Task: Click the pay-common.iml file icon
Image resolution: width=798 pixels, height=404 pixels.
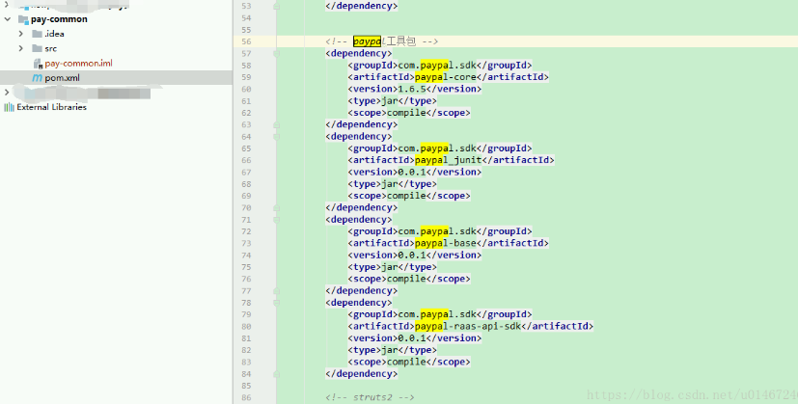Action: (x=38, y=64)
